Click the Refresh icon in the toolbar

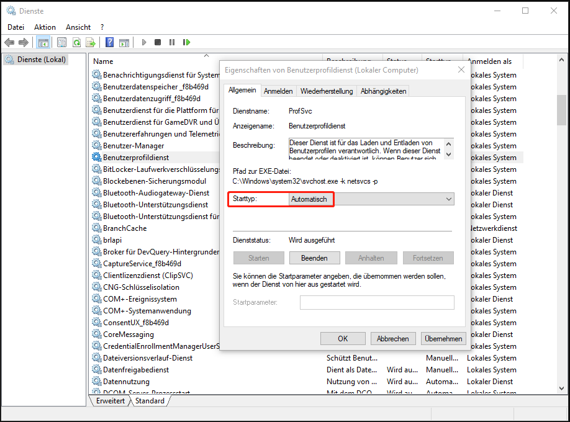76,42
